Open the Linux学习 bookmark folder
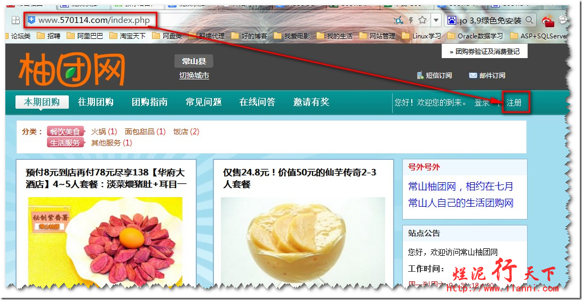 click(x=422, y=36)
